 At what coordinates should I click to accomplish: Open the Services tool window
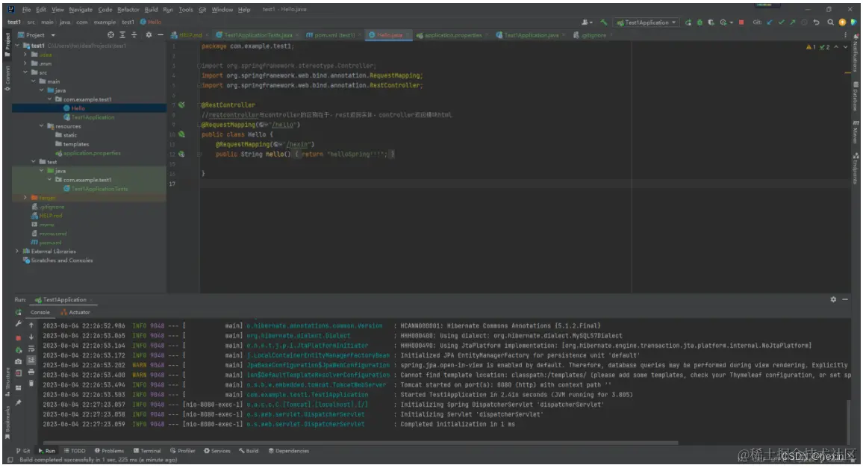coord(216,450)
